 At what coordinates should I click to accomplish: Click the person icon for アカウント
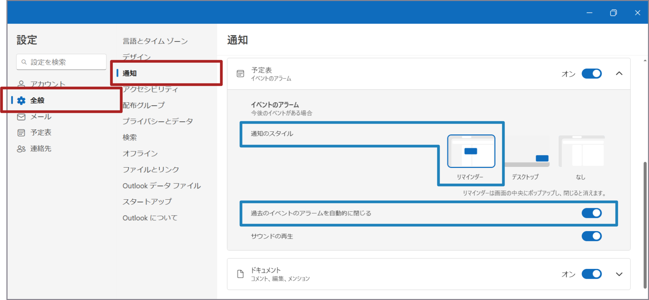(21, 84)
